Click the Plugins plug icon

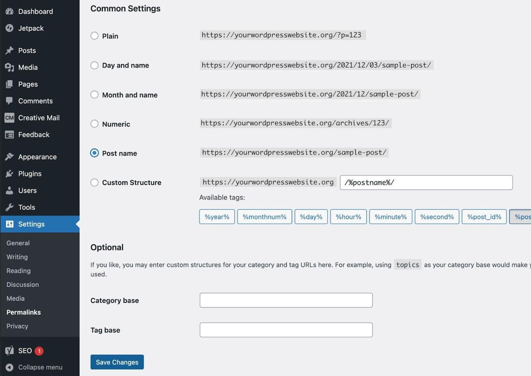point(9,173)
